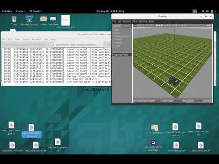Image resolution: width=219 pixels, height=164 pixels.
Task: Switch to the World tab in Gazebo
Action: tap(117, 26)
